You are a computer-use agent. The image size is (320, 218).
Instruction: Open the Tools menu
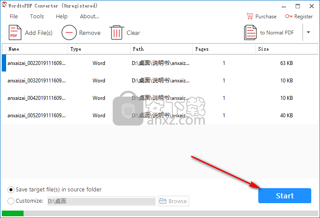coord(37,16)
